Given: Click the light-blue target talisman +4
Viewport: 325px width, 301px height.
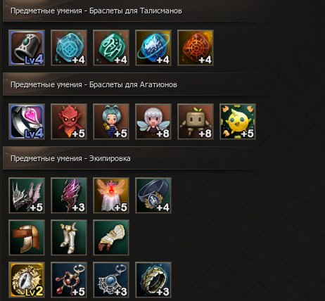Looking at the screenshot, I should pos(69,48).
